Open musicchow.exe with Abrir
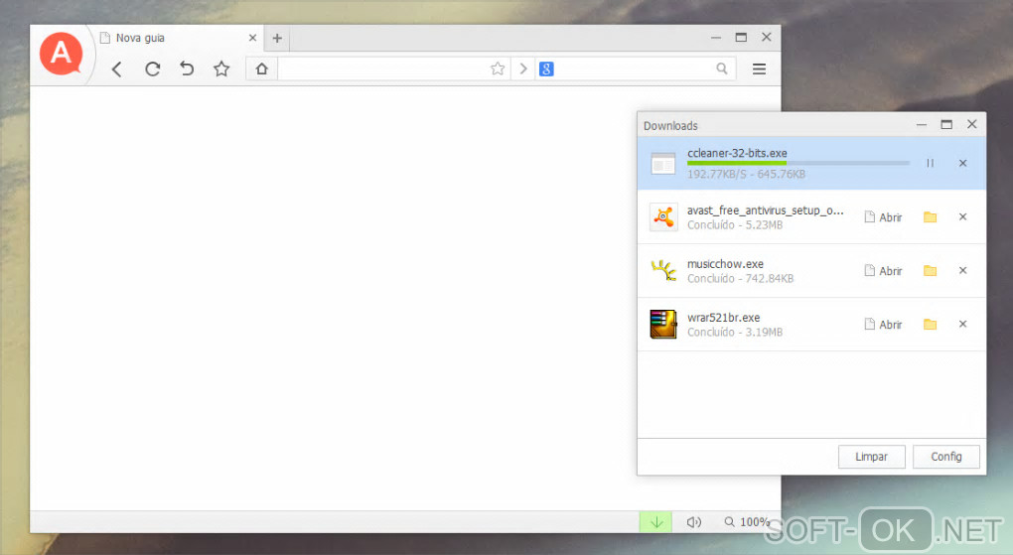The height and width of the screenshot is (555, 1013). coord(883,271)
